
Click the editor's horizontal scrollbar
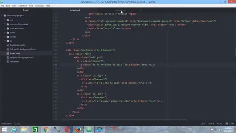click(x=124, y=120)
